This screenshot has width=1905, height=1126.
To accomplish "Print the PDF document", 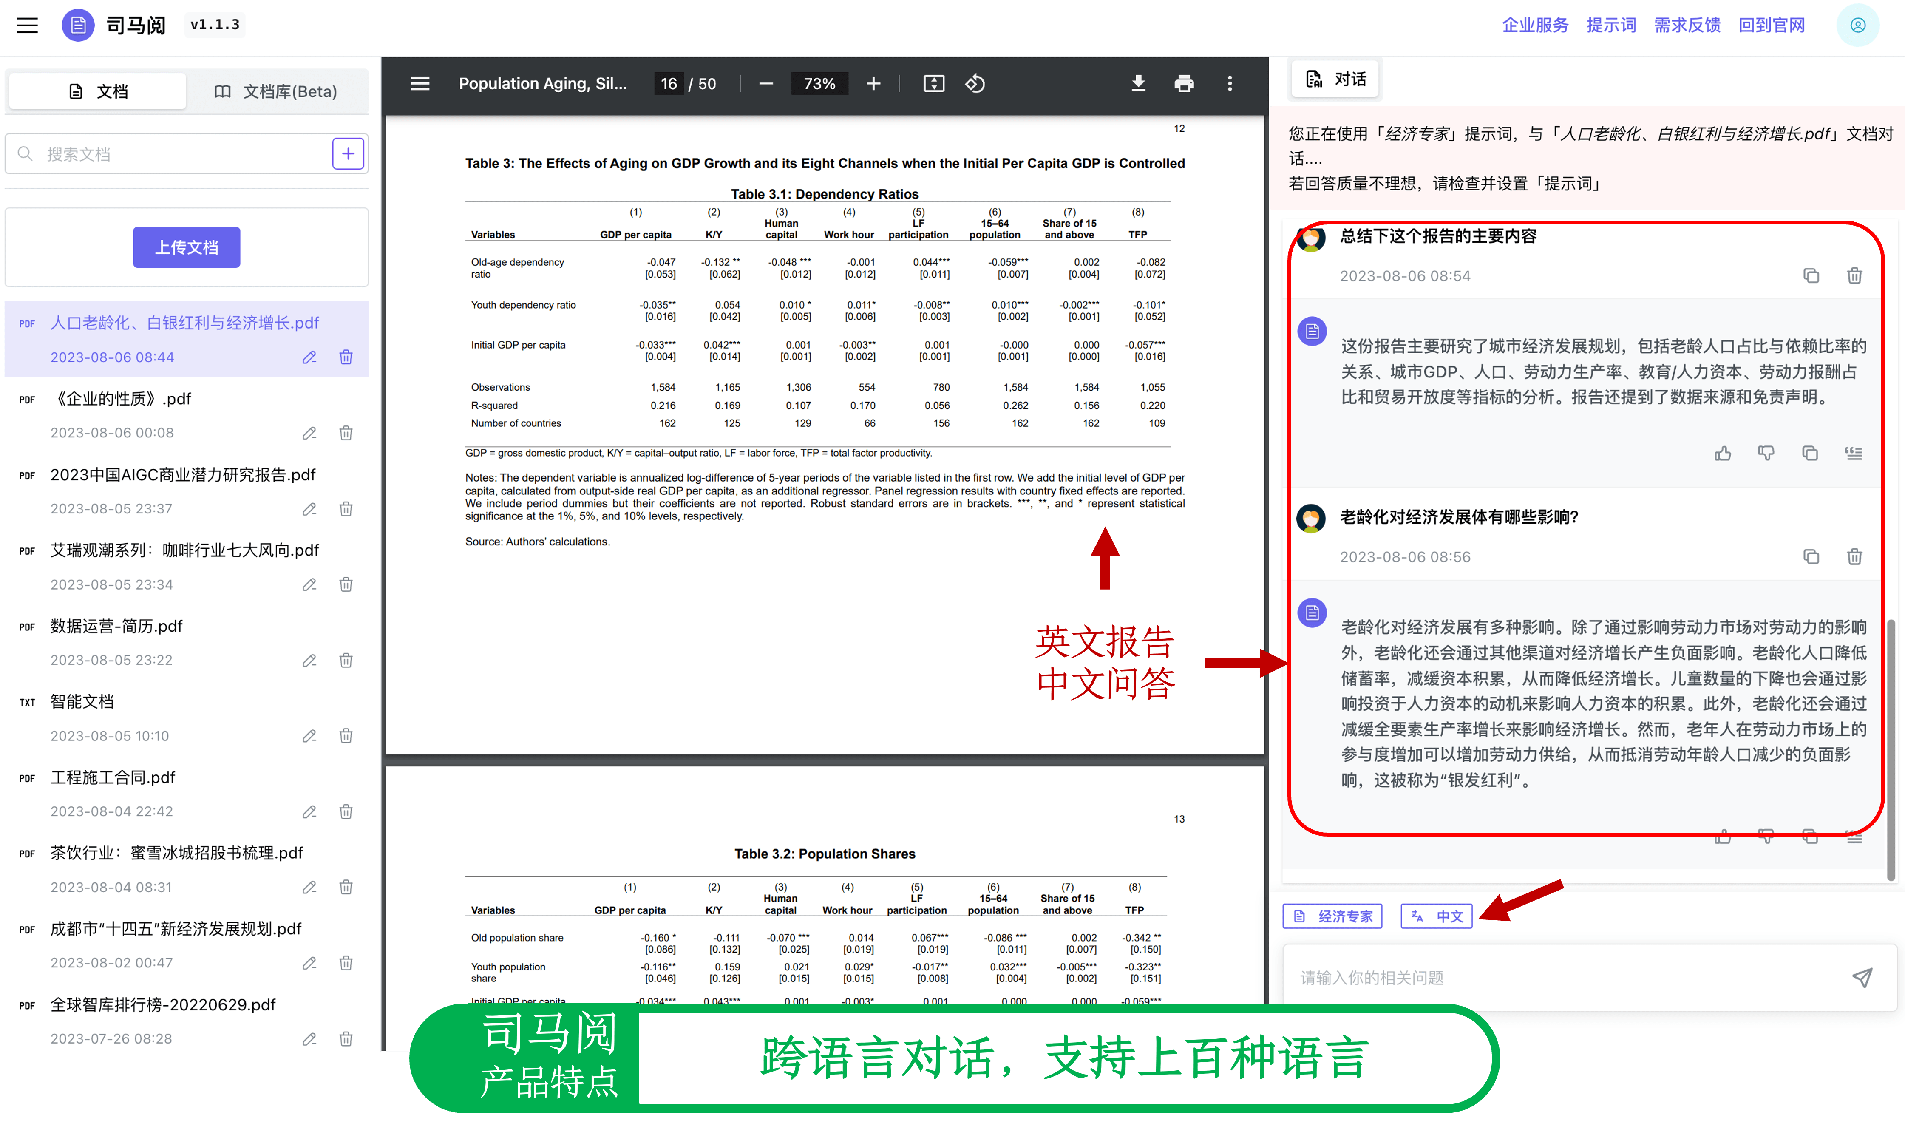I will 1184,83.
